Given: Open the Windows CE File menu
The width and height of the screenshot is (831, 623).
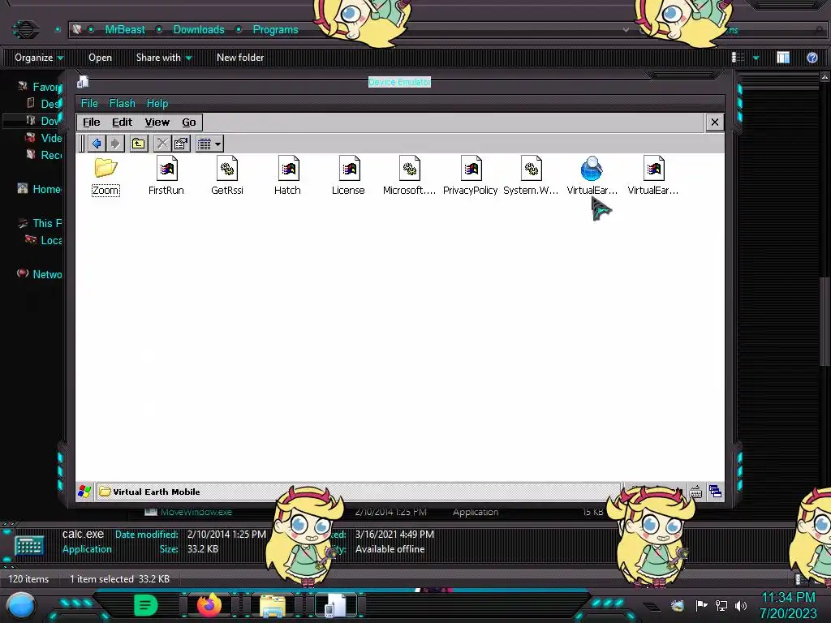Looking at the screenshot, I should 91,122.
